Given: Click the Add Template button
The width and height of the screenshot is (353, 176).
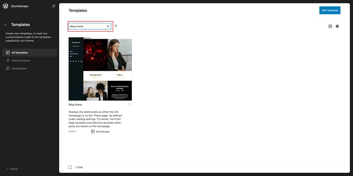Looking at the screenshot, I should [x=329, y=11].
